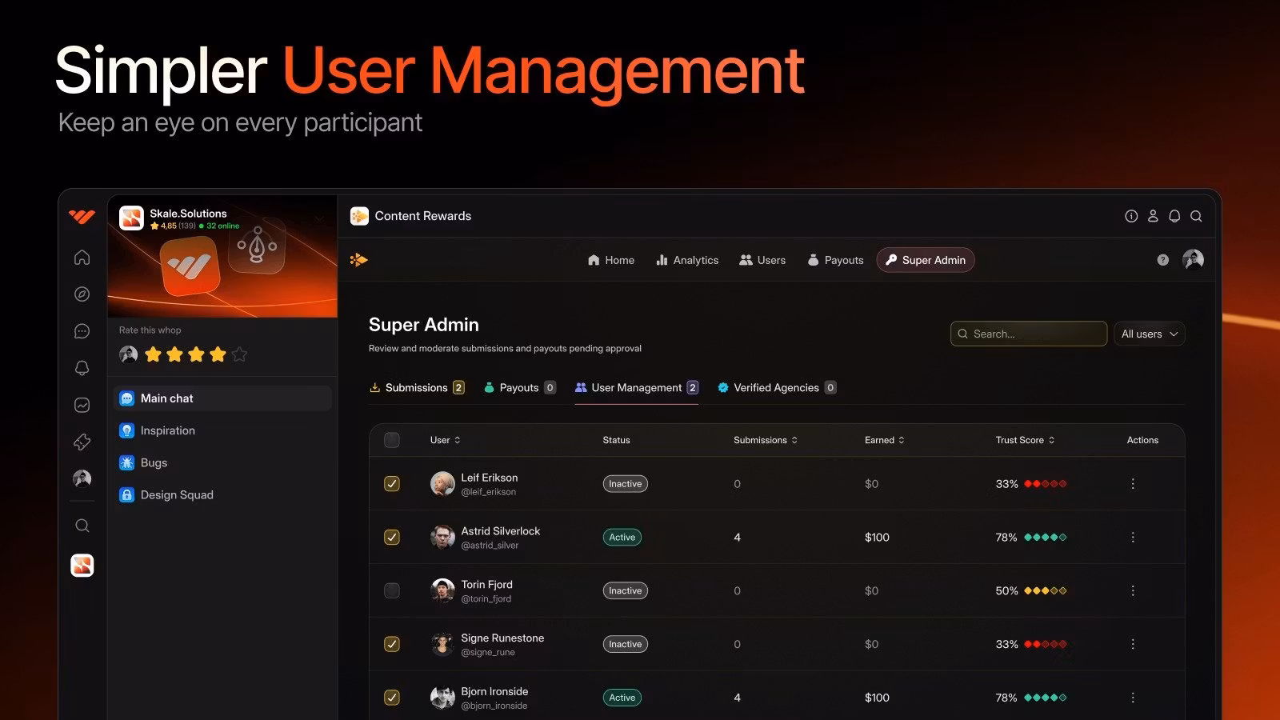Click the home icon in left sidebar
This screenshot has height=720, width=1280.
[82, 258]
